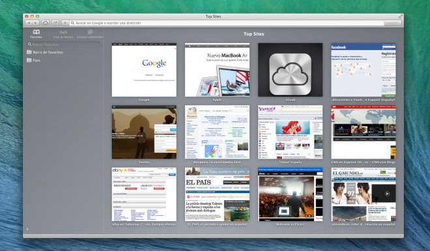Click the Buscar favoritos search field
Image resolution: width=430 pixels, height=251 pixels.
(x=63, y=44)
